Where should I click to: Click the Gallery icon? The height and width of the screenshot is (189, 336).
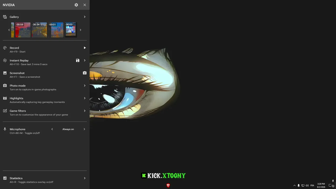(5, 17)
